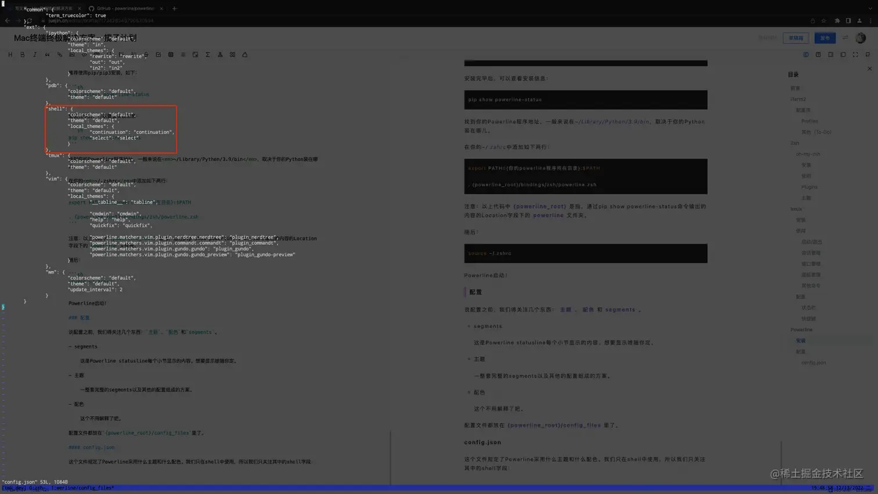The width and height of the screenshot is (878, 494).
Task: Bookmark the page with the star icon
Action: (823, 20)
